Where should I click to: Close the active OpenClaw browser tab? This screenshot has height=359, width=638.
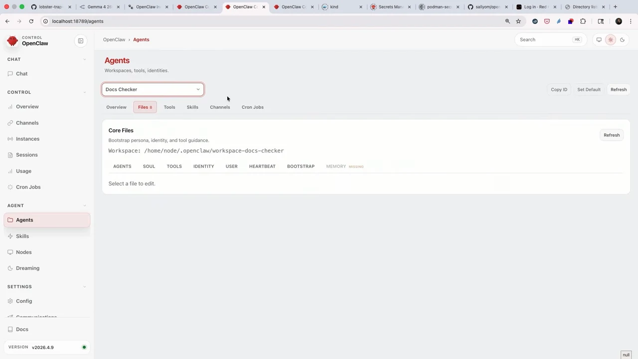click(x=264, y=7)
